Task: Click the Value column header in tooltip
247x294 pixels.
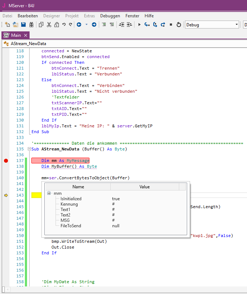Action: [x=144, y=187]
